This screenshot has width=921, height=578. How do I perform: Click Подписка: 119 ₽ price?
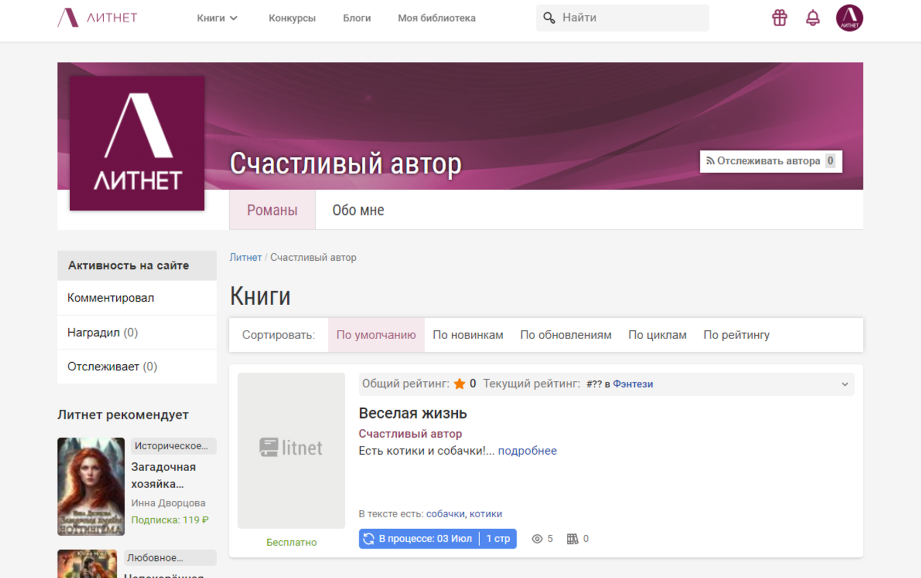[170, 520]
